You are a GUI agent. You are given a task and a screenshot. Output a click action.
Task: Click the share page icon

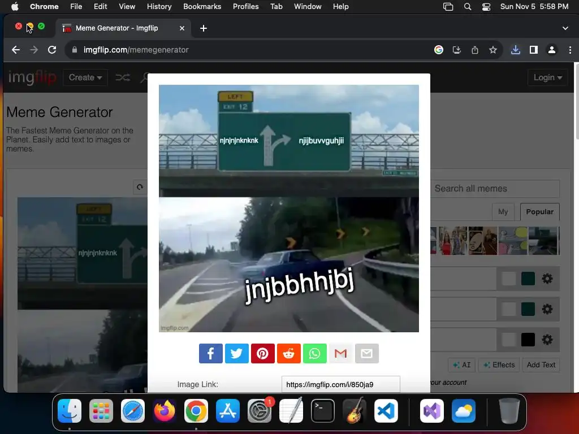click(475, 50)
